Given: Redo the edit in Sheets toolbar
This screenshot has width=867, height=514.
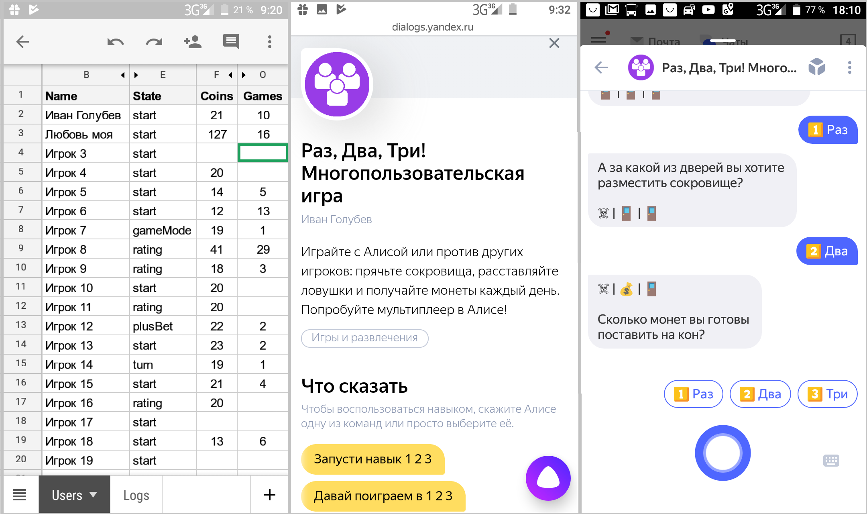Looking at the screenshot, I should pos(154,42).
